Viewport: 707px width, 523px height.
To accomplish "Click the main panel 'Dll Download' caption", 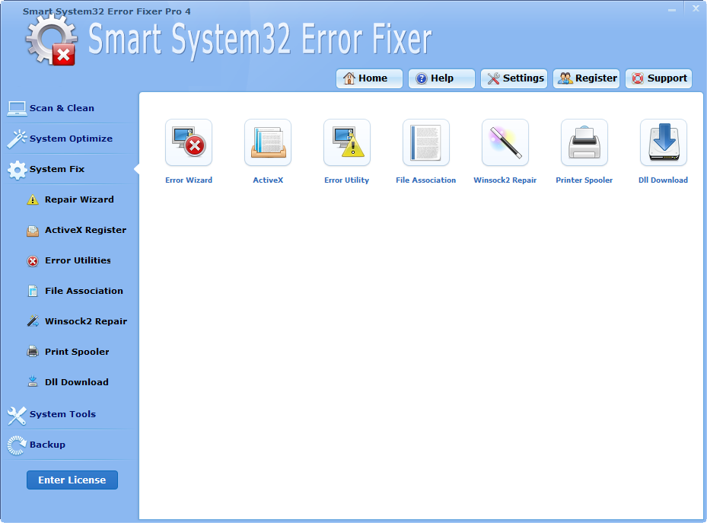I will (x=664, y=180).
